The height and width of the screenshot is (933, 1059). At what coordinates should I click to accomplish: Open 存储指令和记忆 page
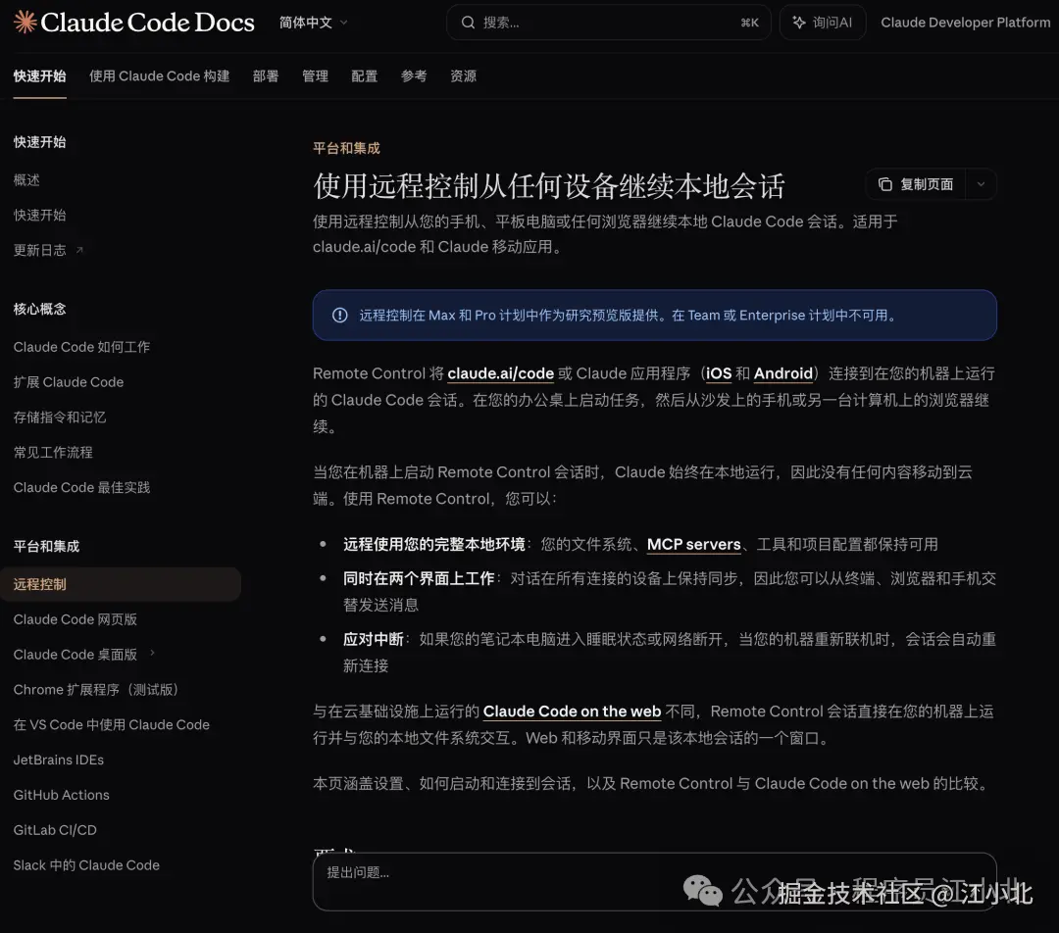click(x=60, y=417)
